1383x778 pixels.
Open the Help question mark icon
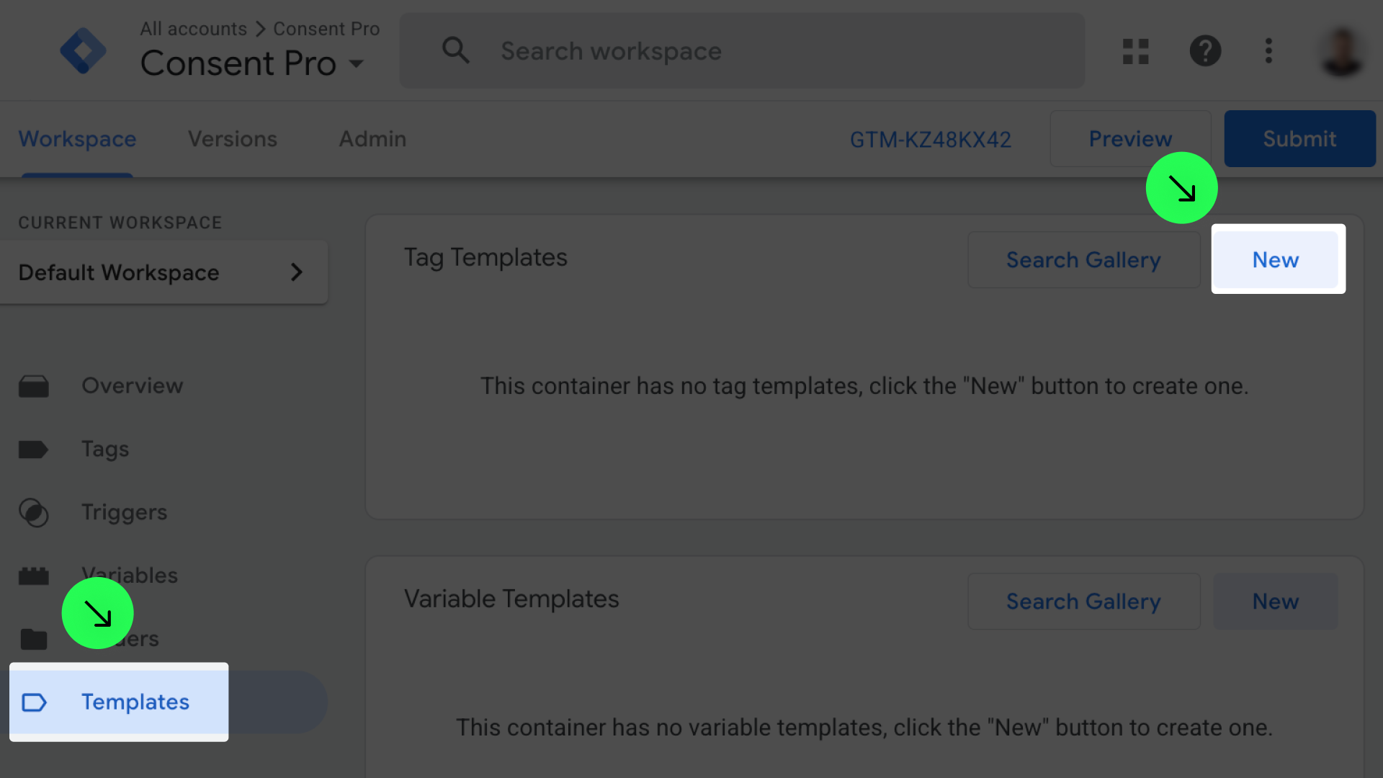[1205, 51]
